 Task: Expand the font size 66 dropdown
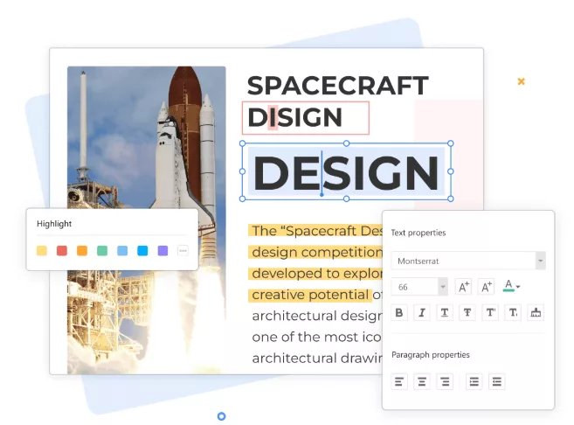click(442, 287)
